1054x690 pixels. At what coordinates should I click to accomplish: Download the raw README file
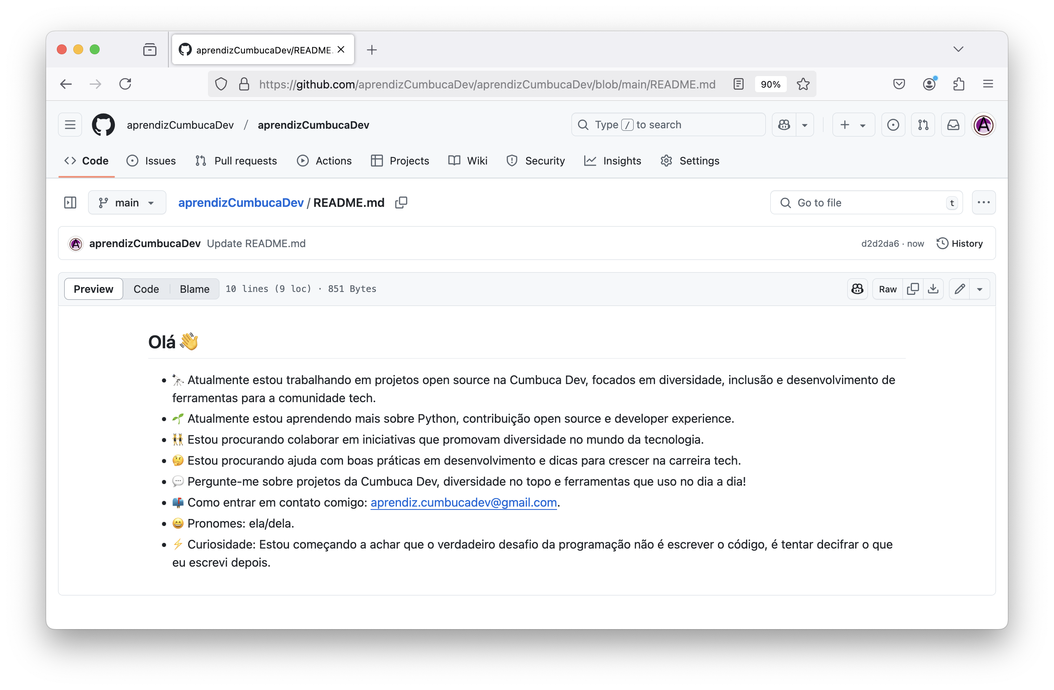tap(933, 288)
